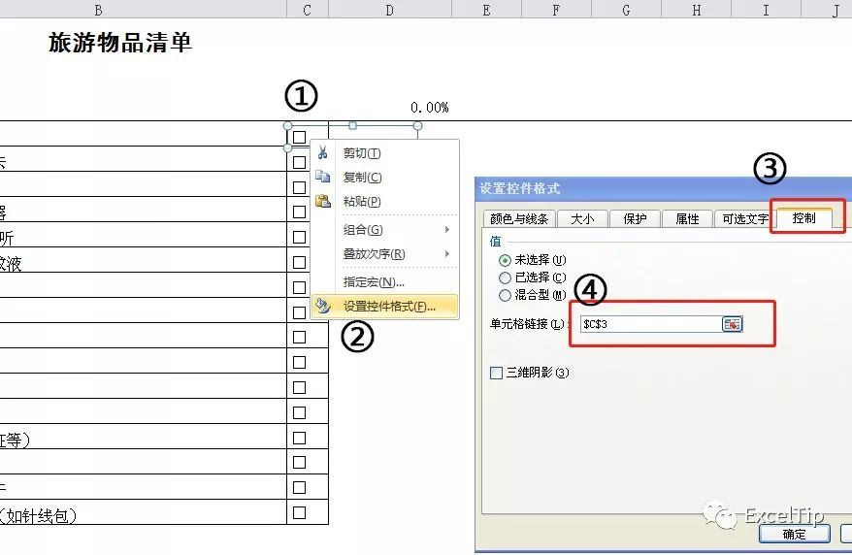Click the clipboard icon beside 粘贴
Screen dimensions: 852x555
(323, 201)
